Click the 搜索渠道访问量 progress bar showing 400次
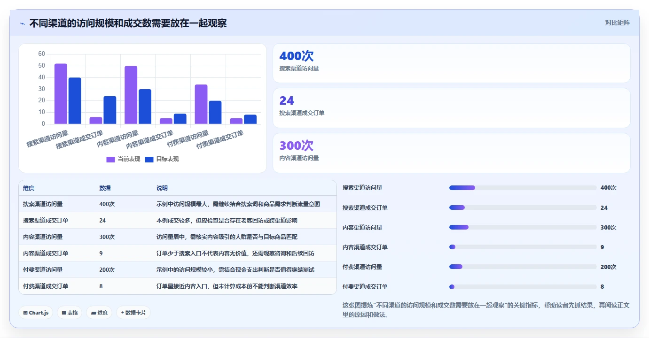The height and width of the screenshot is (338, 649). [523, 188]
